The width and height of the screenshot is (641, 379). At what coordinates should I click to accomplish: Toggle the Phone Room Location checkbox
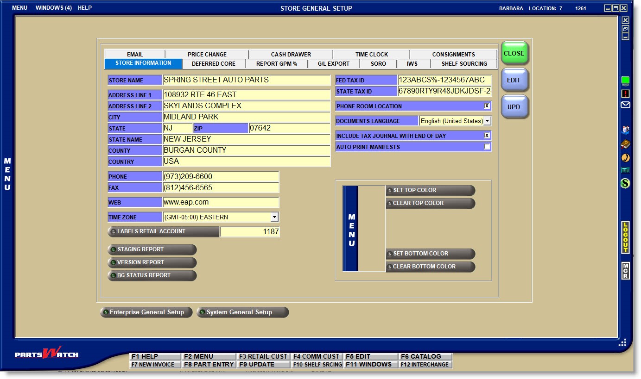point(487,106)
